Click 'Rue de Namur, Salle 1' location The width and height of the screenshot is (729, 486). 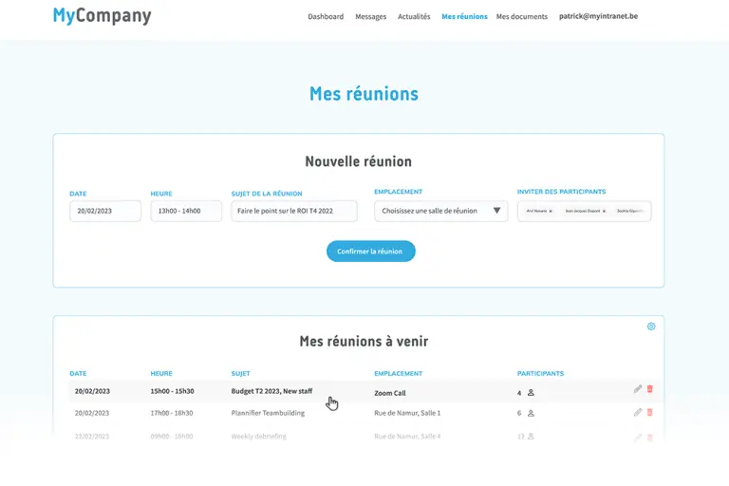pos(407,413)
